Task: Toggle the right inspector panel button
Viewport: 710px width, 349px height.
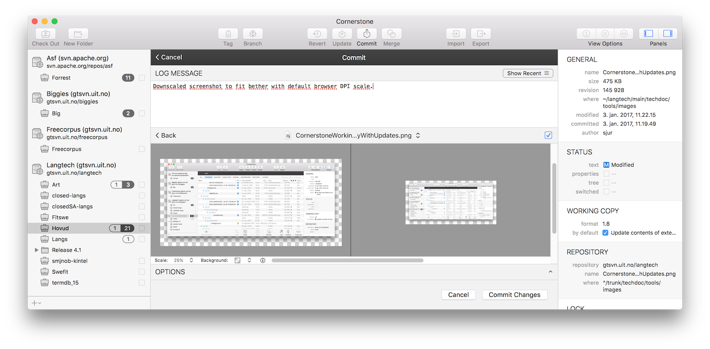Action: (x=667, y=34)
